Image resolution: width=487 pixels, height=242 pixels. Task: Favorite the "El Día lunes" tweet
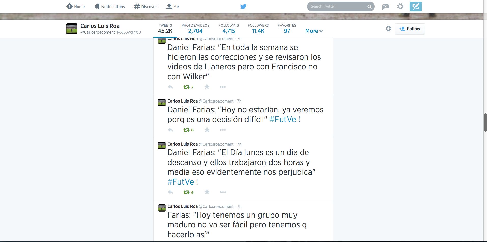click(207, 192)
